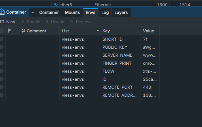Click the 1500 MTU value of ether5
This screenshot has height=127, width=202.
[x=162, y=5]
